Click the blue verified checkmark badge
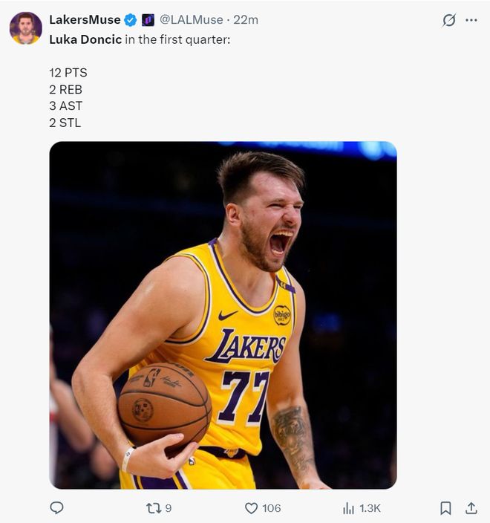490x523 pixels. click(130, 20)
